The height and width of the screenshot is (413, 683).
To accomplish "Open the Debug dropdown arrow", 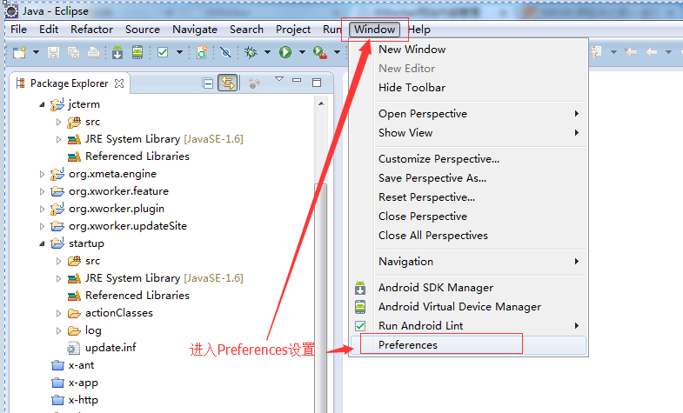I will (x=267, y=53).
